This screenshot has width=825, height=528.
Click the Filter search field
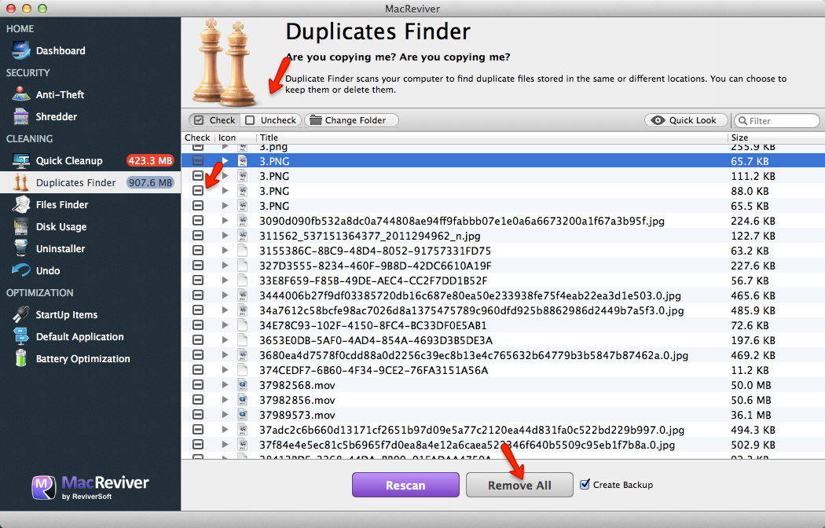(x=781, y=121)
